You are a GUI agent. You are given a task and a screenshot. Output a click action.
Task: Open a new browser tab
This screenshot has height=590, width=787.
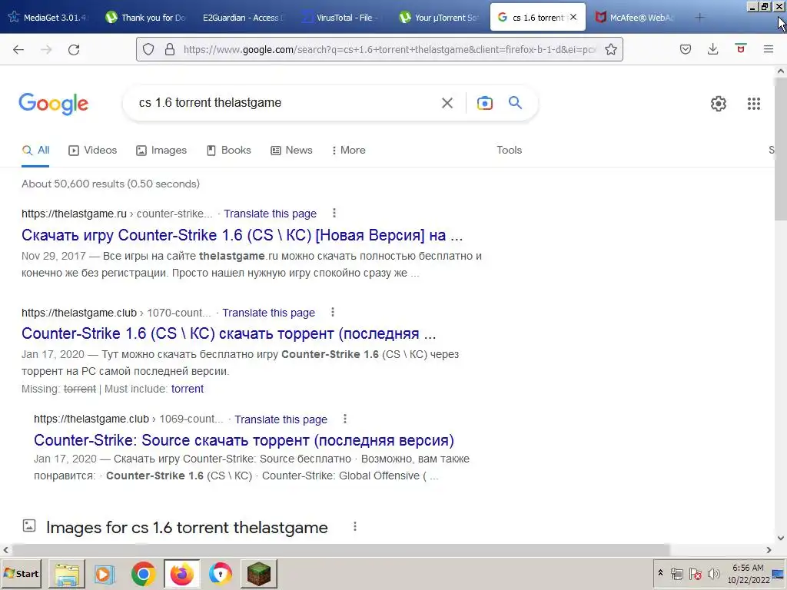point(699,18)
